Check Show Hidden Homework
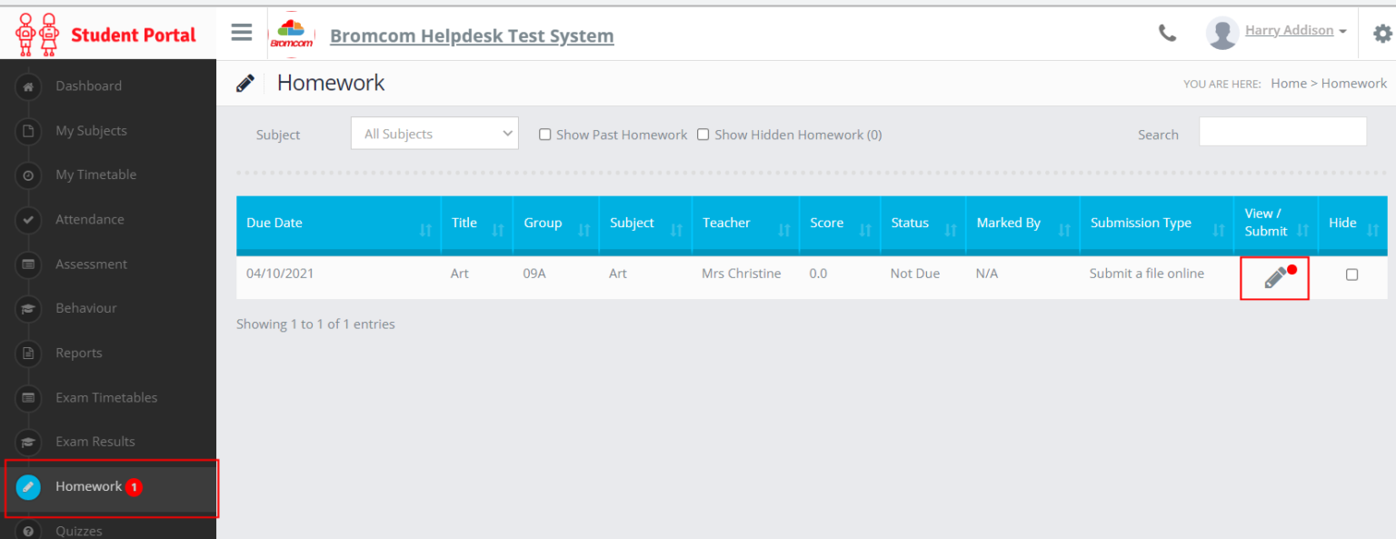The height and width of the screenshot is (539, 1396). pos(703,134)
